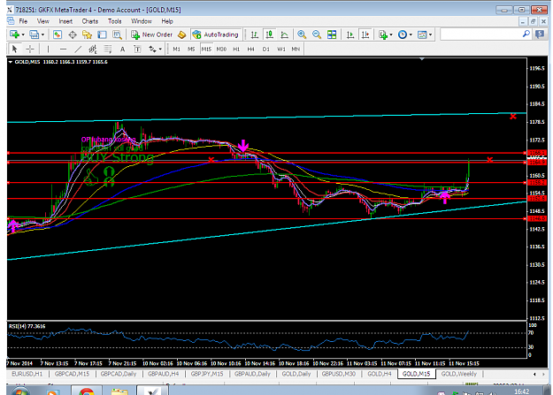Switch to MN timeframe
The image size is (553, 395).
tap(296, 49)
